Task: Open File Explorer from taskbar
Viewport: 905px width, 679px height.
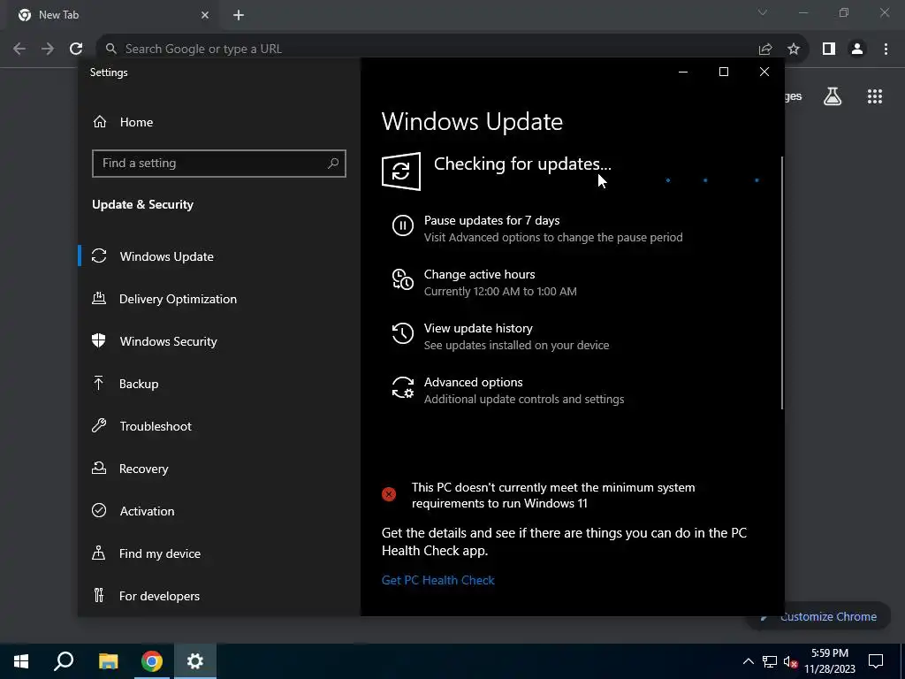Action: [108, 661]
